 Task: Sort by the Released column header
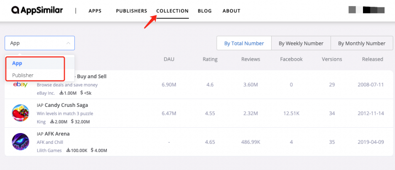pos(373,59)
